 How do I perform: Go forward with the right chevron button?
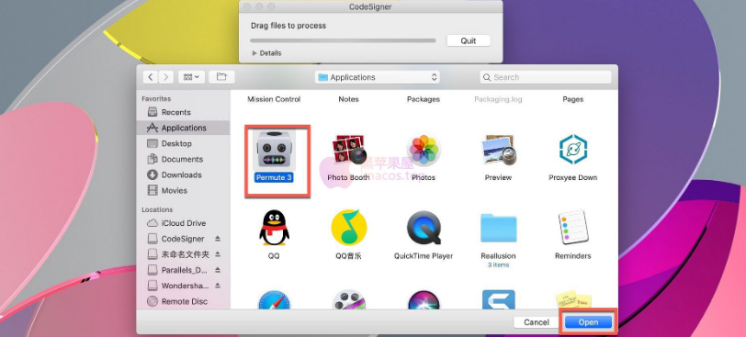pyautogui.click(x=165, y=77)
